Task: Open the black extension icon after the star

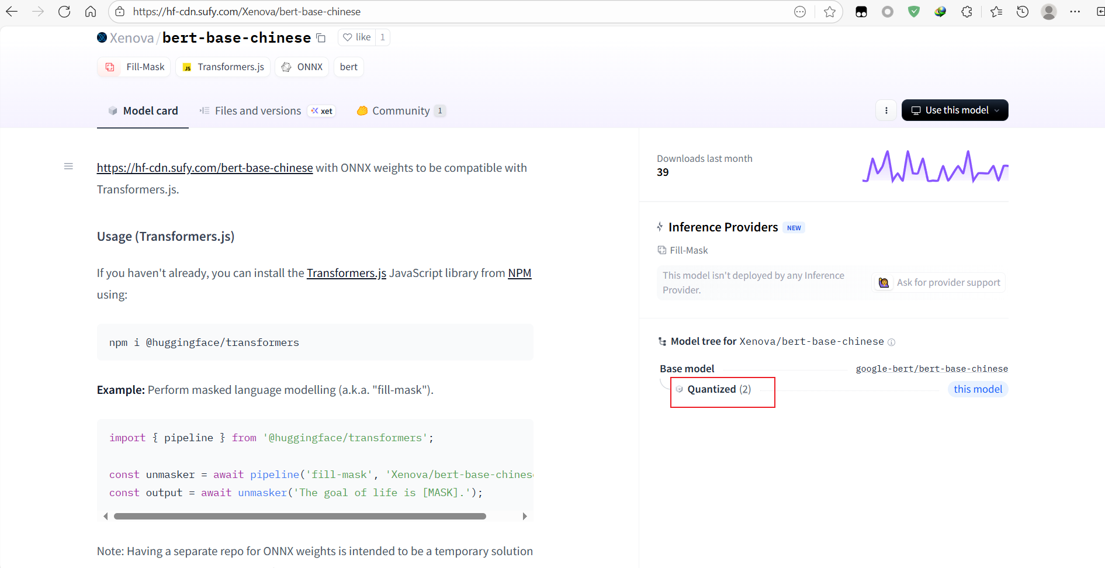Action: pos(861,12)
